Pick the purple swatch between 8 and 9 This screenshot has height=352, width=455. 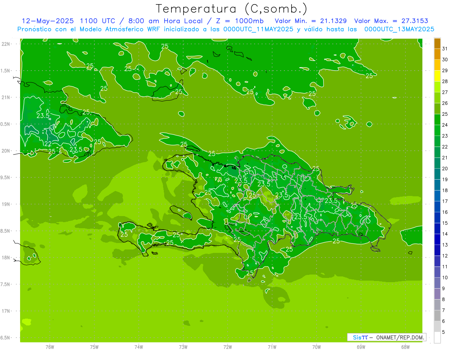[438, 294]
